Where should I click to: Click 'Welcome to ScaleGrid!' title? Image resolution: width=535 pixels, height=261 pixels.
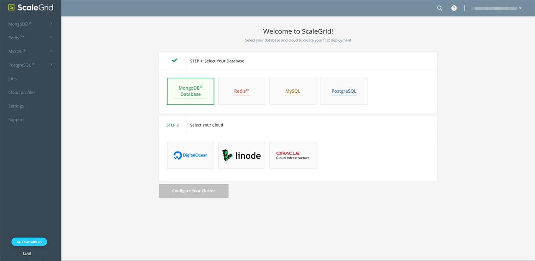click(298, 31)
